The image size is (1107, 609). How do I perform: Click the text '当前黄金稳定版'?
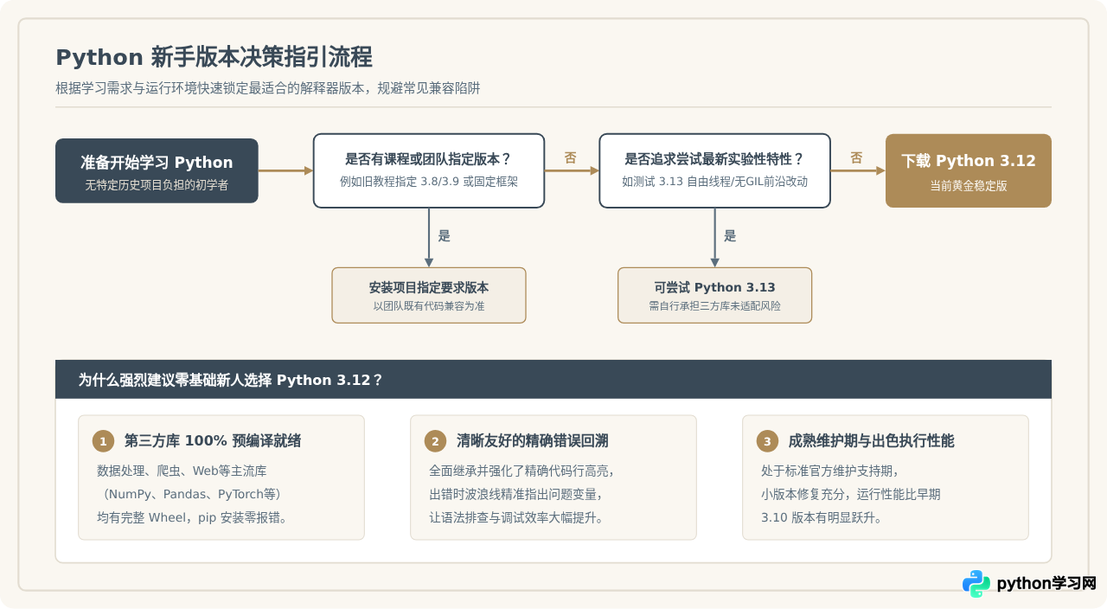(x=969, y=185)
